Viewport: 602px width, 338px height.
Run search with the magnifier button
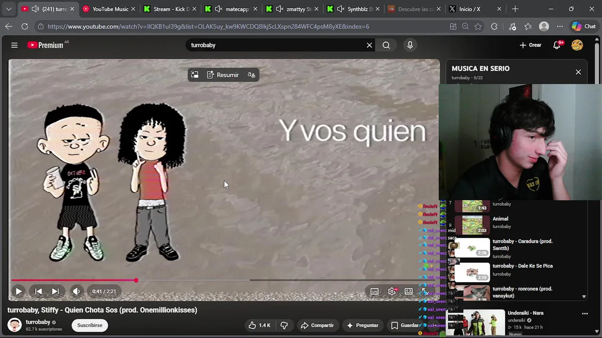tap(386, 45)
